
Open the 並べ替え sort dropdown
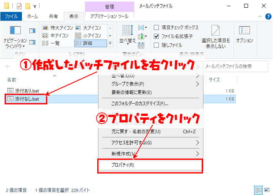(128, 35)
